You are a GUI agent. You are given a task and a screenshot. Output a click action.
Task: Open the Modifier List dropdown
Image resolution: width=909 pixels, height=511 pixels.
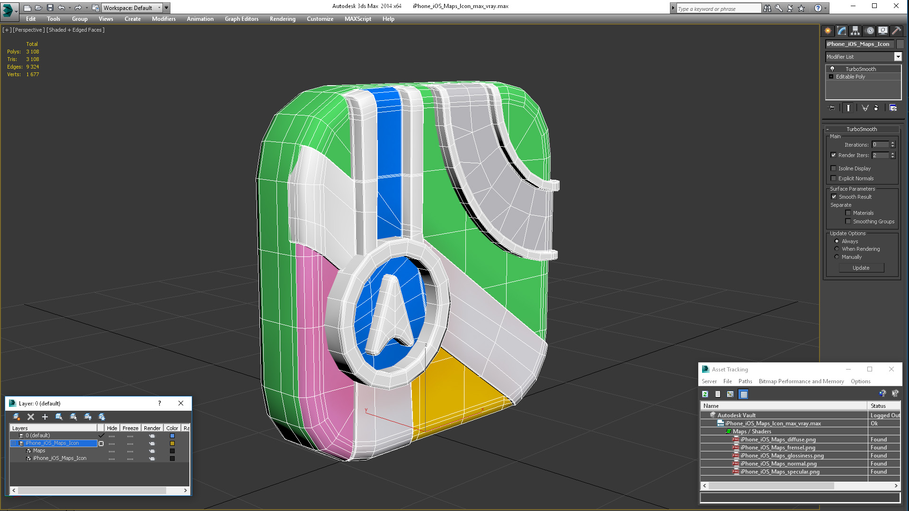tap(898, 57)
